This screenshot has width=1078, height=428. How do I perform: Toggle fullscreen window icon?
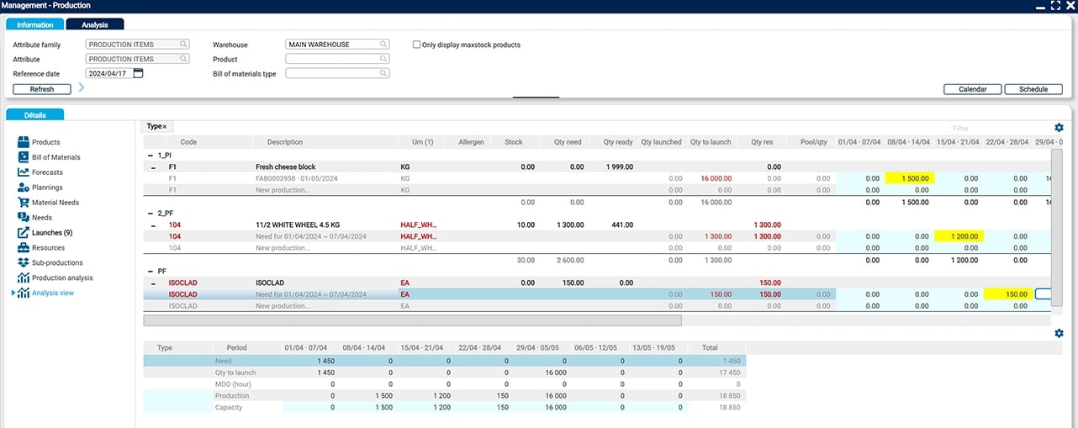pos(1055,6)
